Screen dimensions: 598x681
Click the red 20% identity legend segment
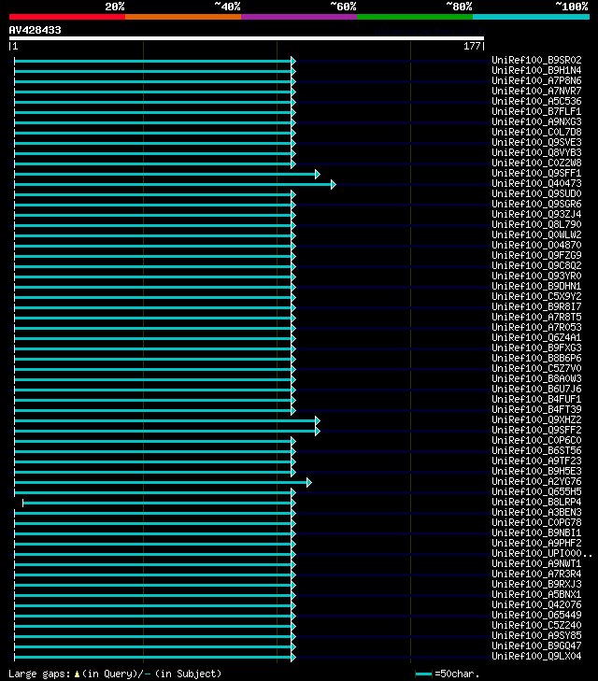point(67,17)
